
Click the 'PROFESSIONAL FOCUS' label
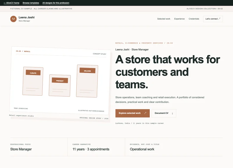[x=20, y=144]
